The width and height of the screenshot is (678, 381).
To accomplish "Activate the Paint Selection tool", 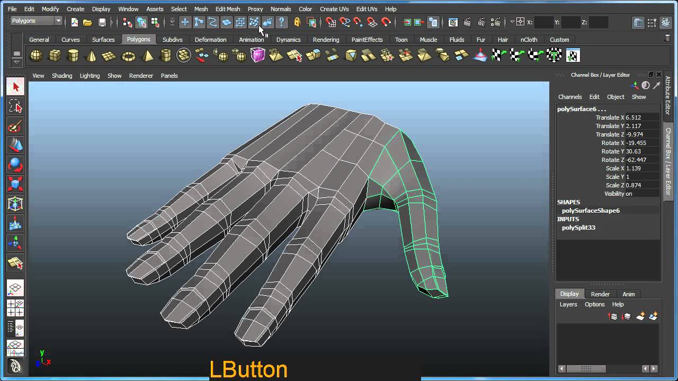I will pyautogui.click(x=15, y=126).
